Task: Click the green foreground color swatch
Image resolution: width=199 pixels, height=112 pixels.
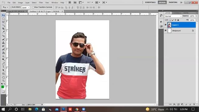Action: [x=2, y=87]
